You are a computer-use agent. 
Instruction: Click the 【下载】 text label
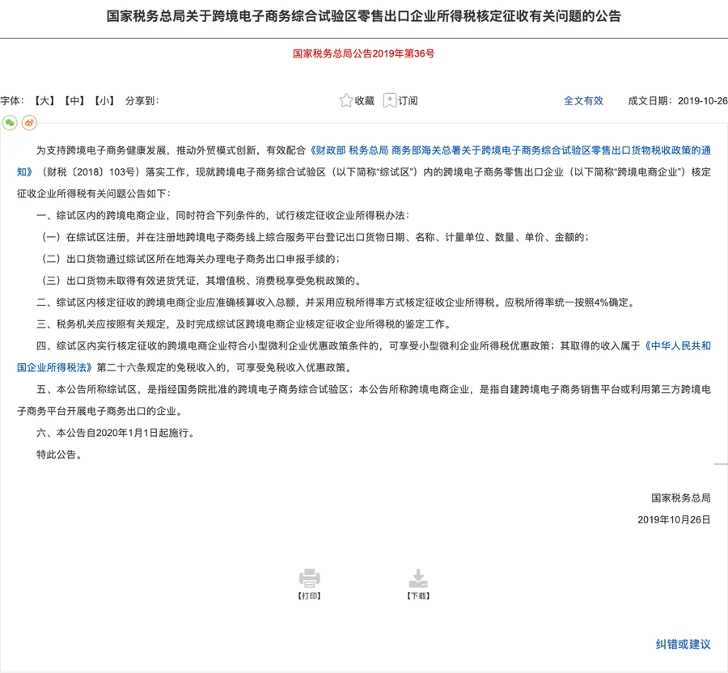(418, 596)
